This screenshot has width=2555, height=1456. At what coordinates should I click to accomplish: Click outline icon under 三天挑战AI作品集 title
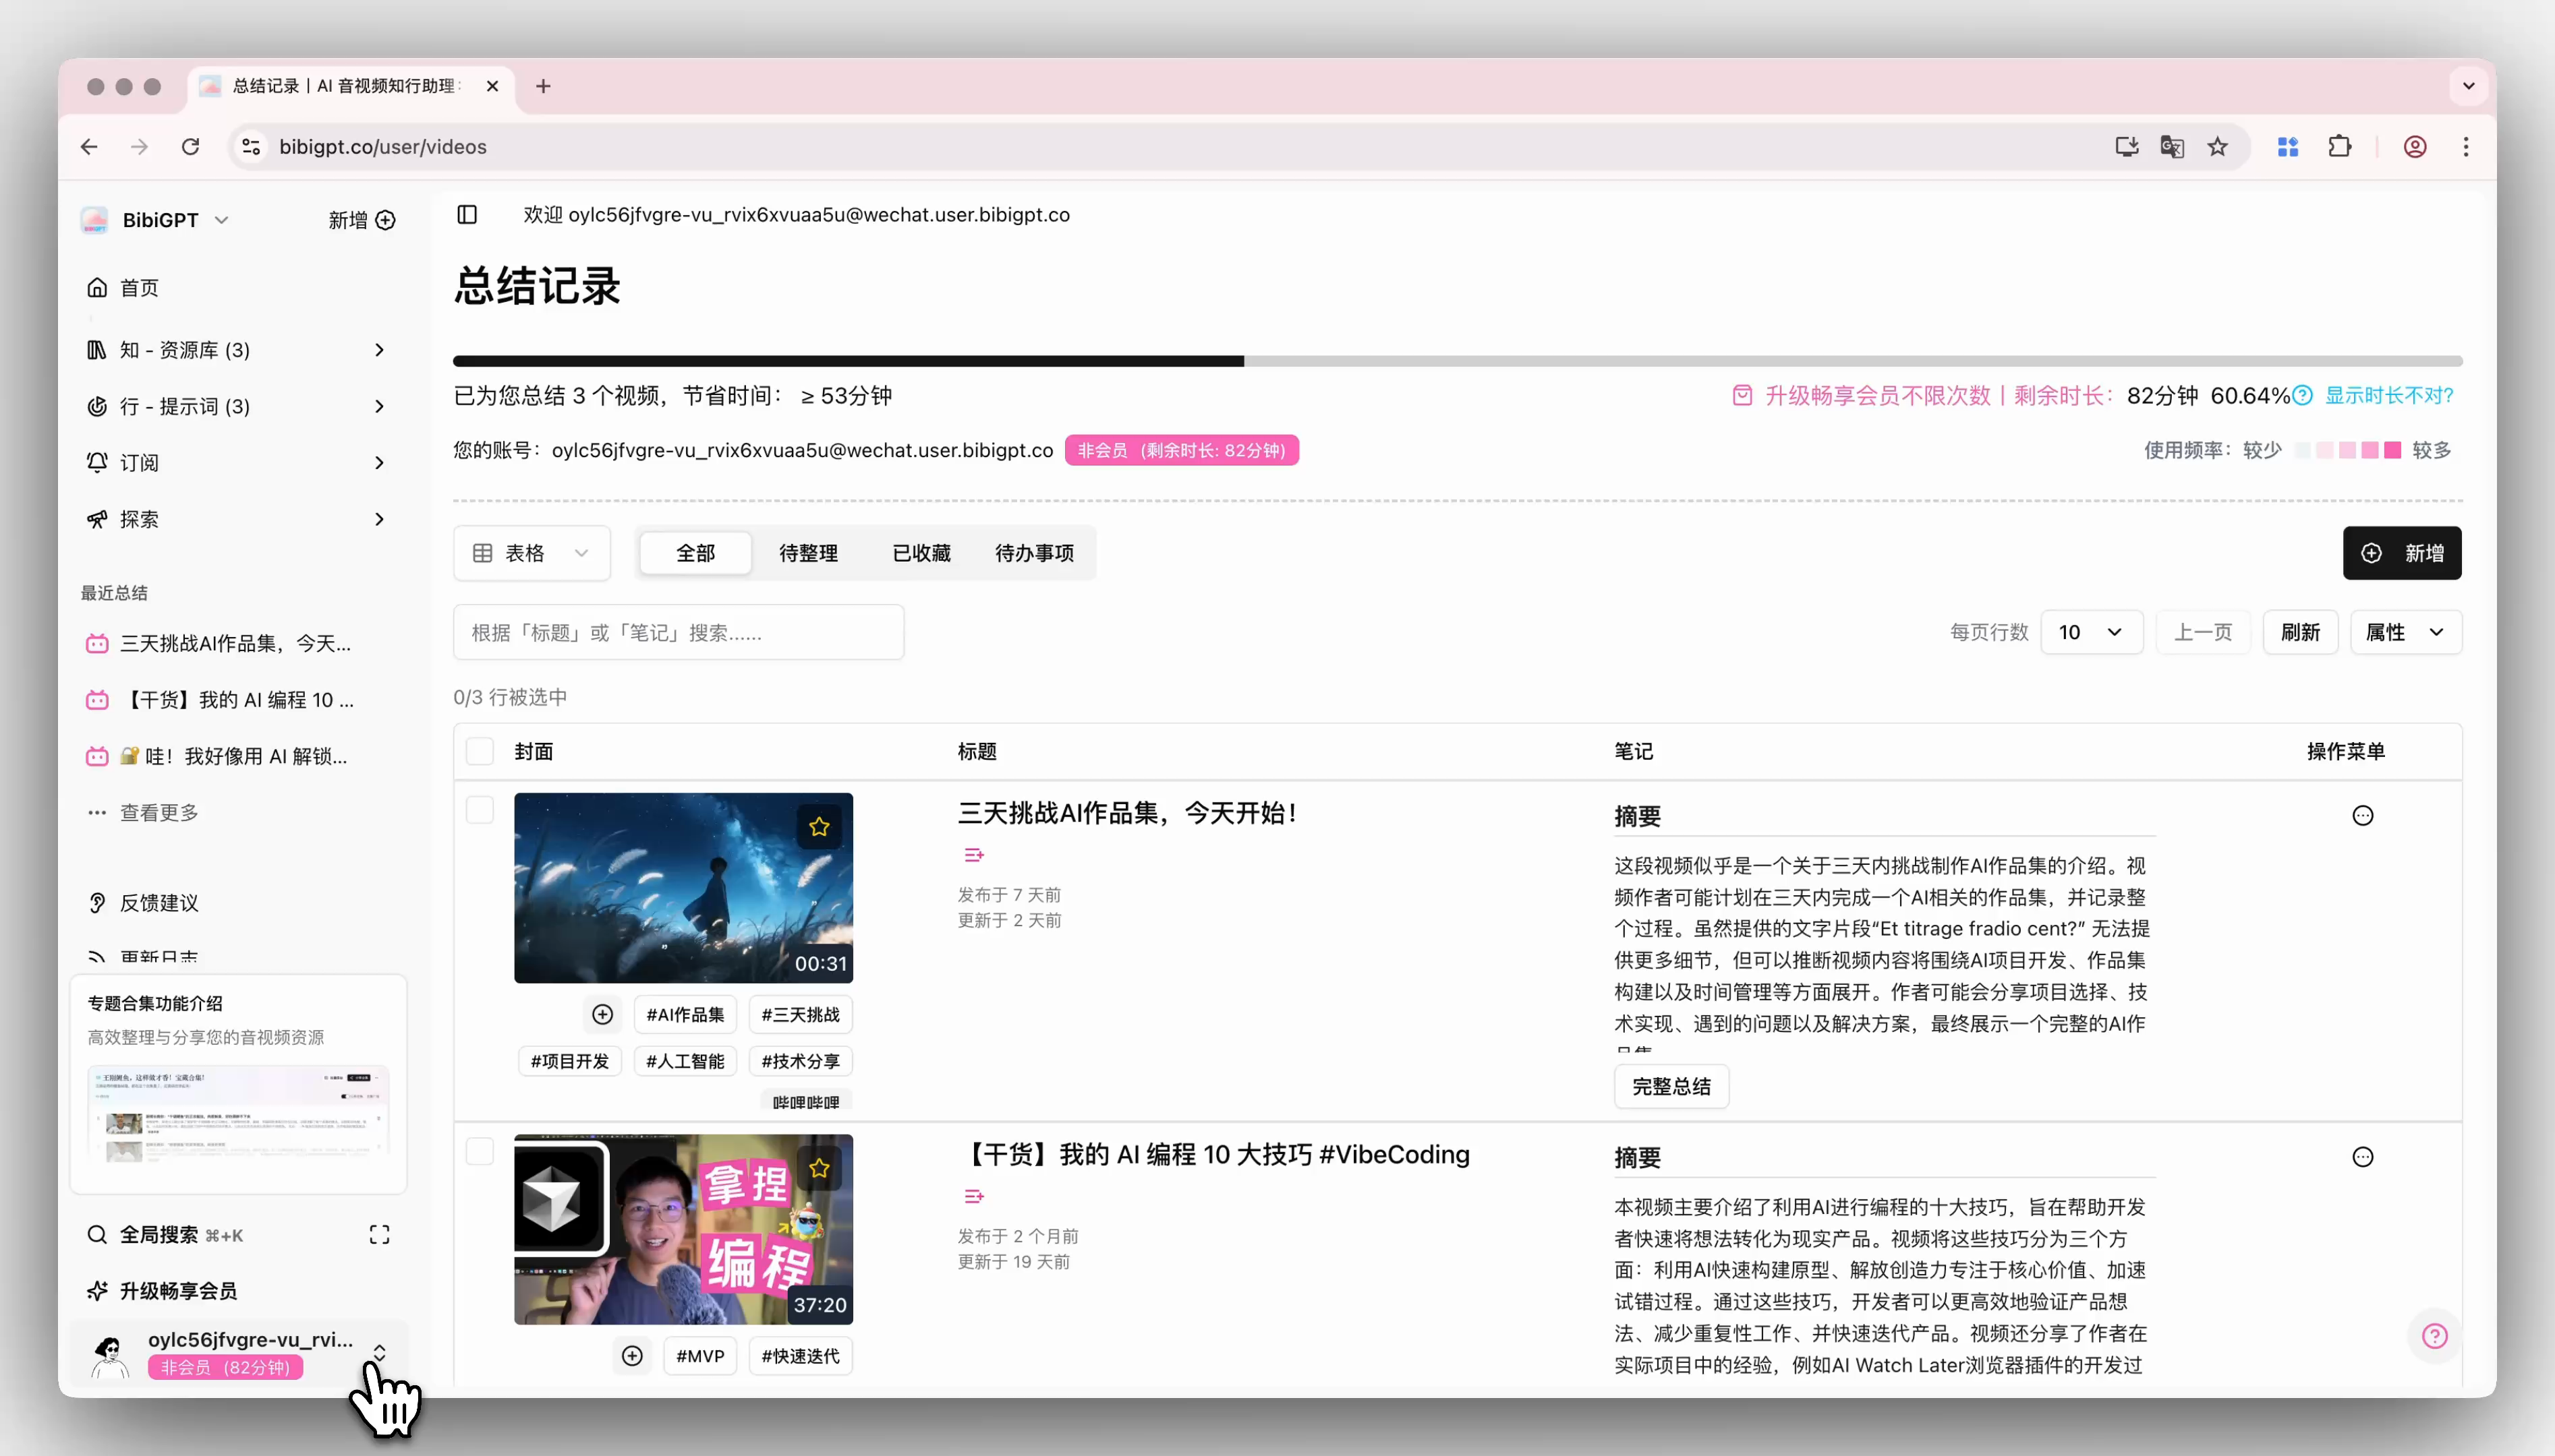973,855
